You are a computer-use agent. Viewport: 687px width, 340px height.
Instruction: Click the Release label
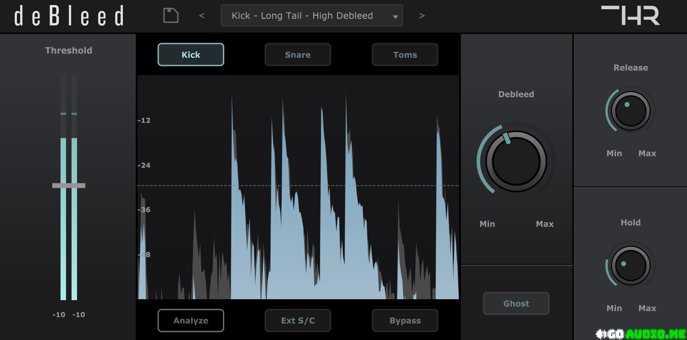point(631,67)
